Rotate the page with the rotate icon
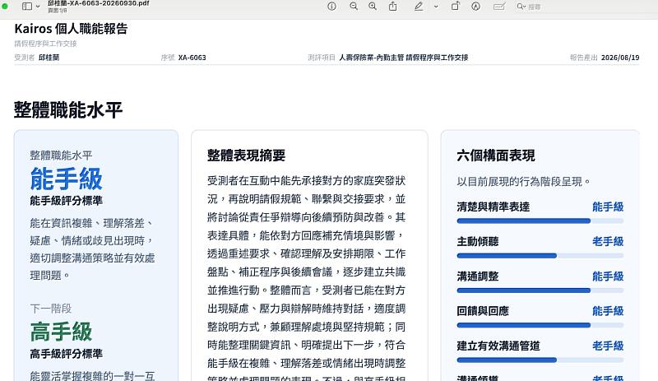658x381 pixels. coord(456,7)
